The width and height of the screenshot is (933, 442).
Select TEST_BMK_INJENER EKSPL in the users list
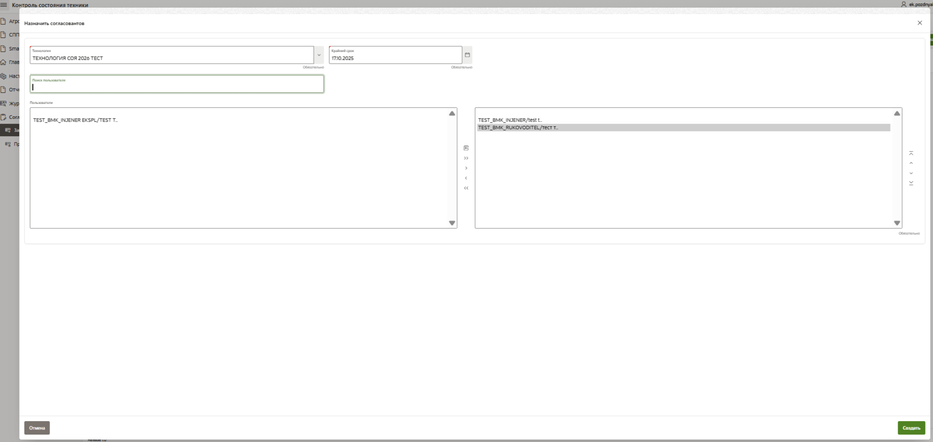pyautogui.click(x=75, y=120)
